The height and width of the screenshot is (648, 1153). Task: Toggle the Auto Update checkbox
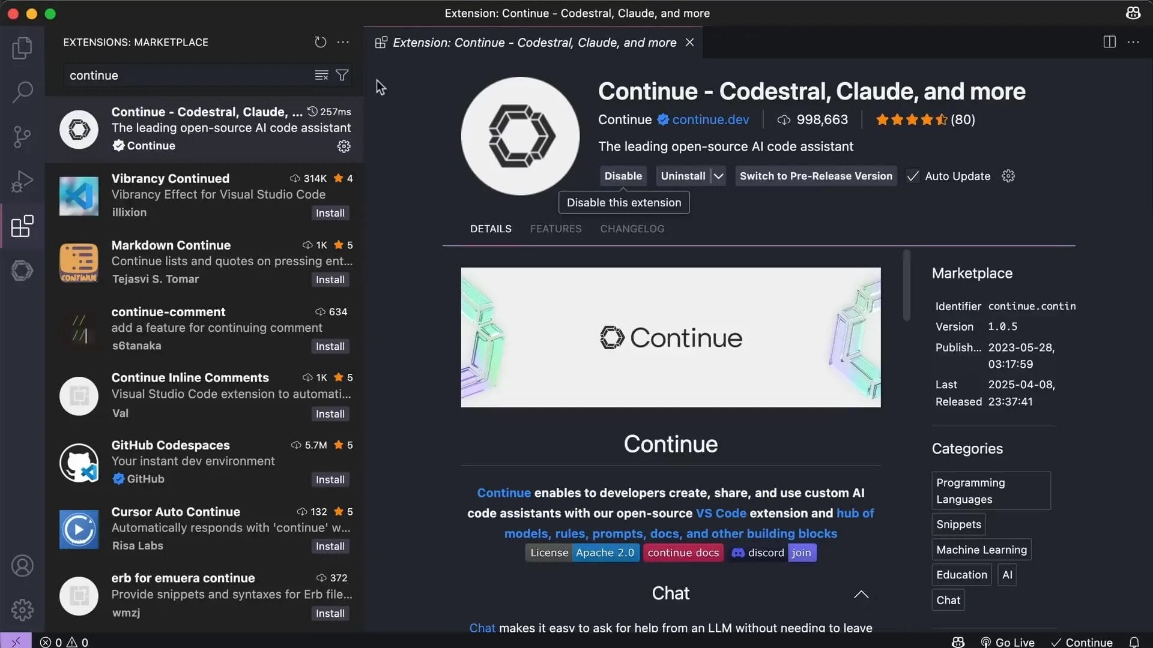(x=913, y=176)
